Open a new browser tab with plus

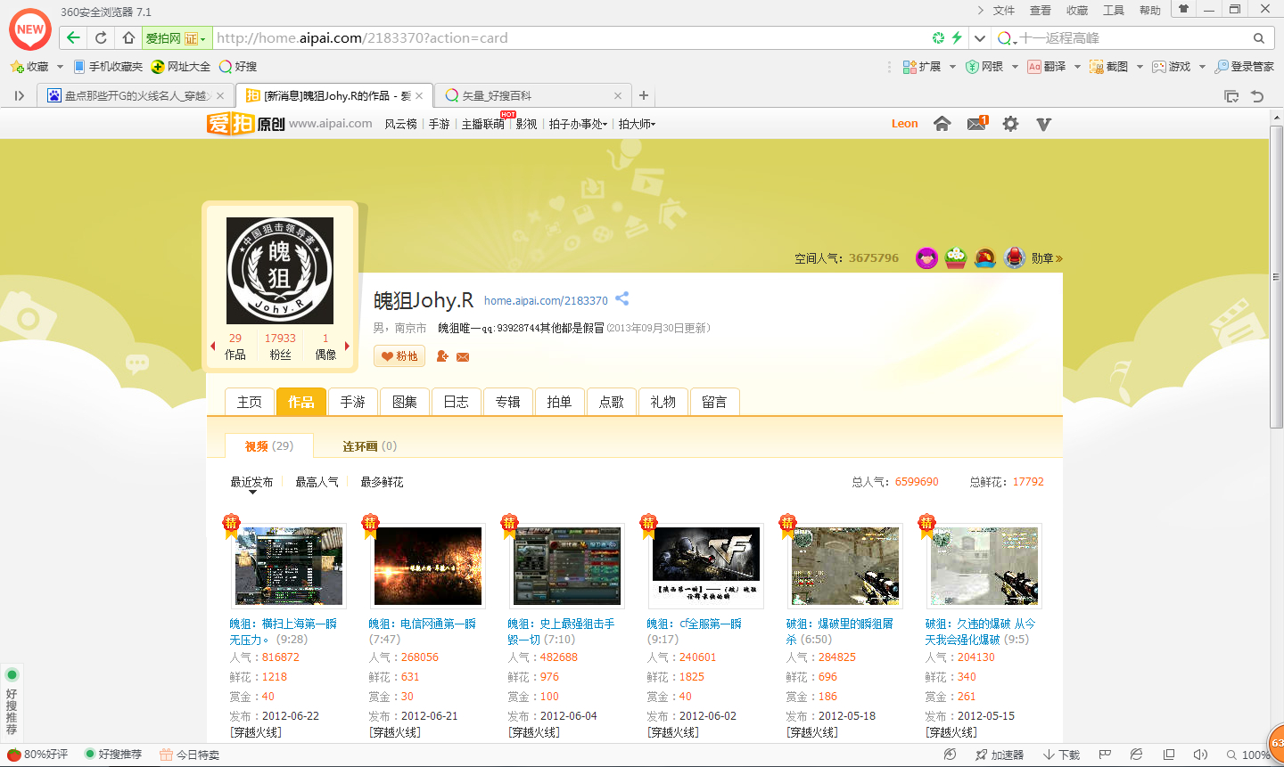pyautogui.click(x=644, y=95)
